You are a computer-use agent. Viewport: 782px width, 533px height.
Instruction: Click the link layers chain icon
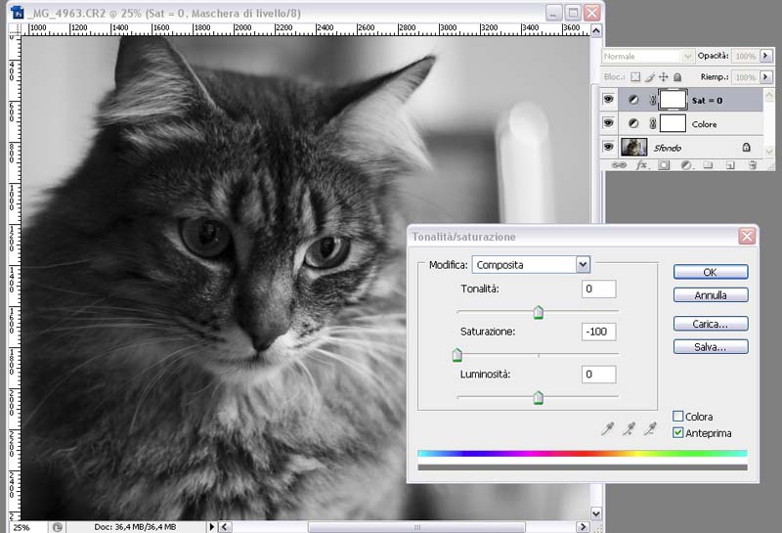coord(619,166)
